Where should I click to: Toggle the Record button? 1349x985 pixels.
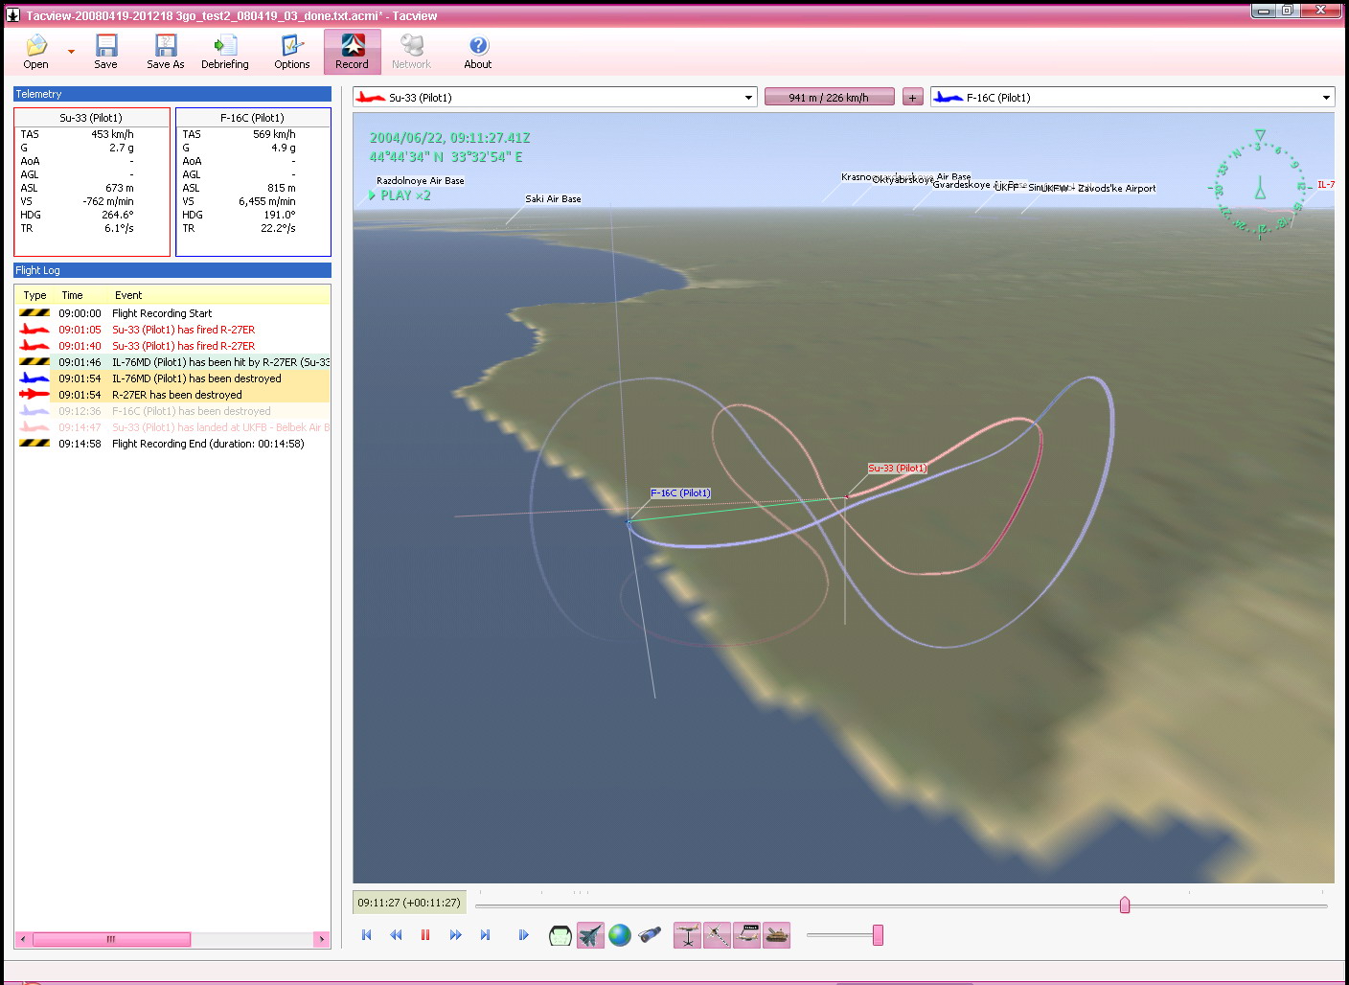[x=352, y=51]
